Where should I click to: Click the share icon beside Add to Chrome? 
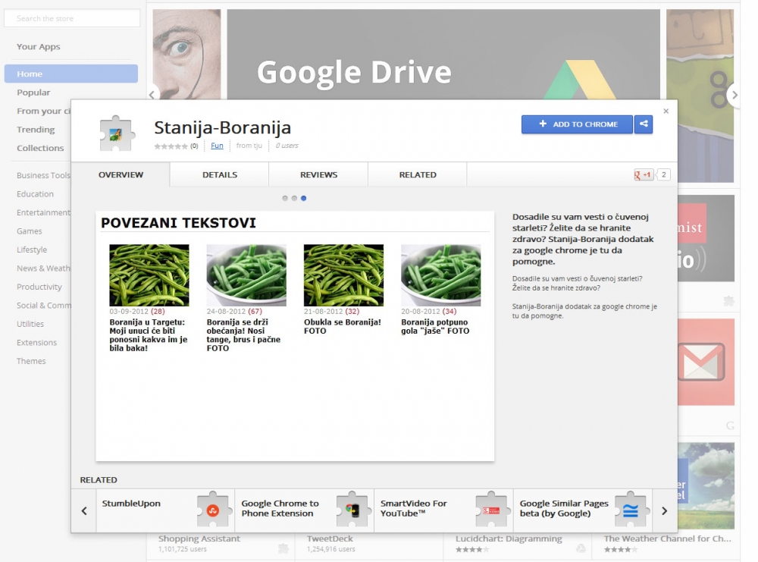[x=643, y=124]
